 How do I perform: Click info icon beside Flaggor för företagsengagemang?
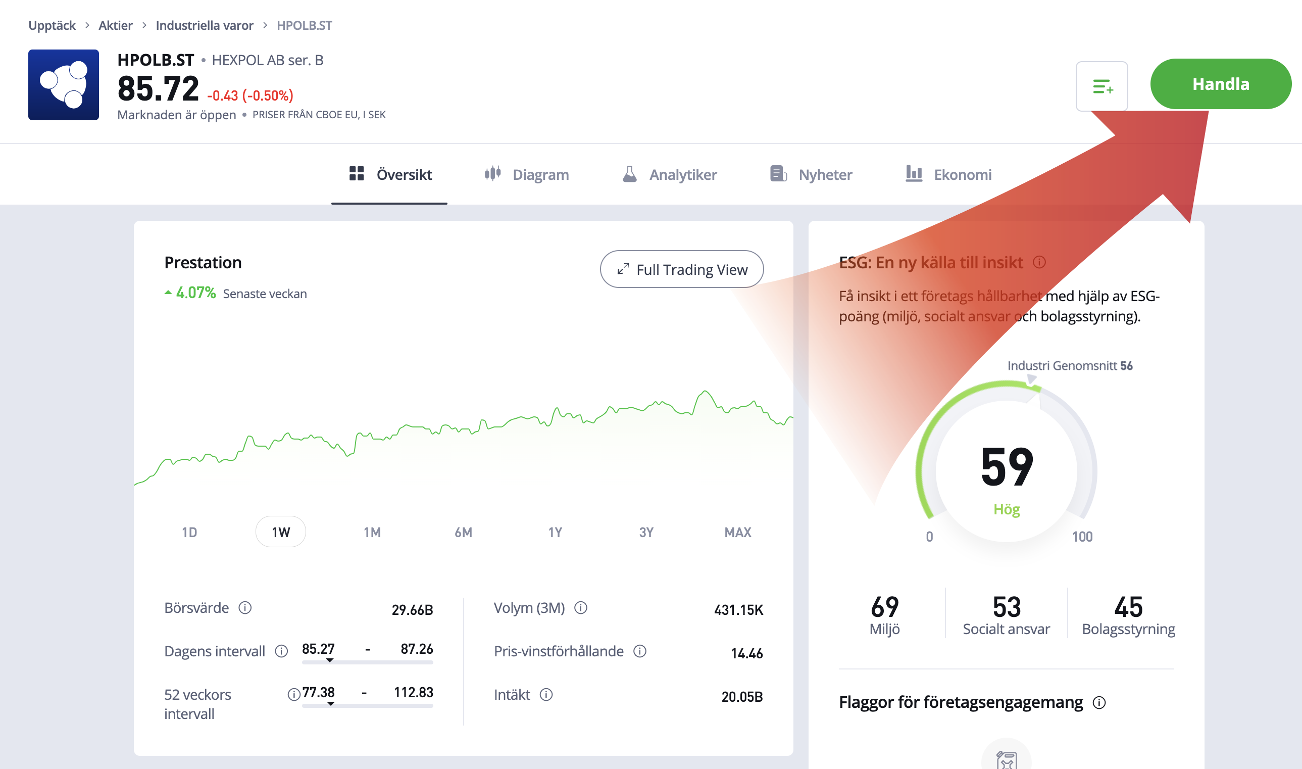[1099, 702]
